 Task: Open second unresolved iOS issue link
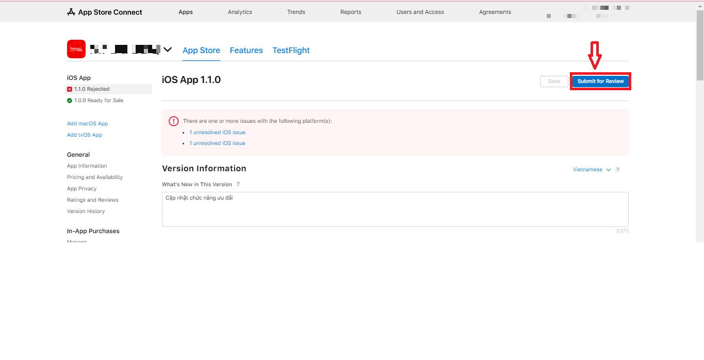tap(217, 143)
